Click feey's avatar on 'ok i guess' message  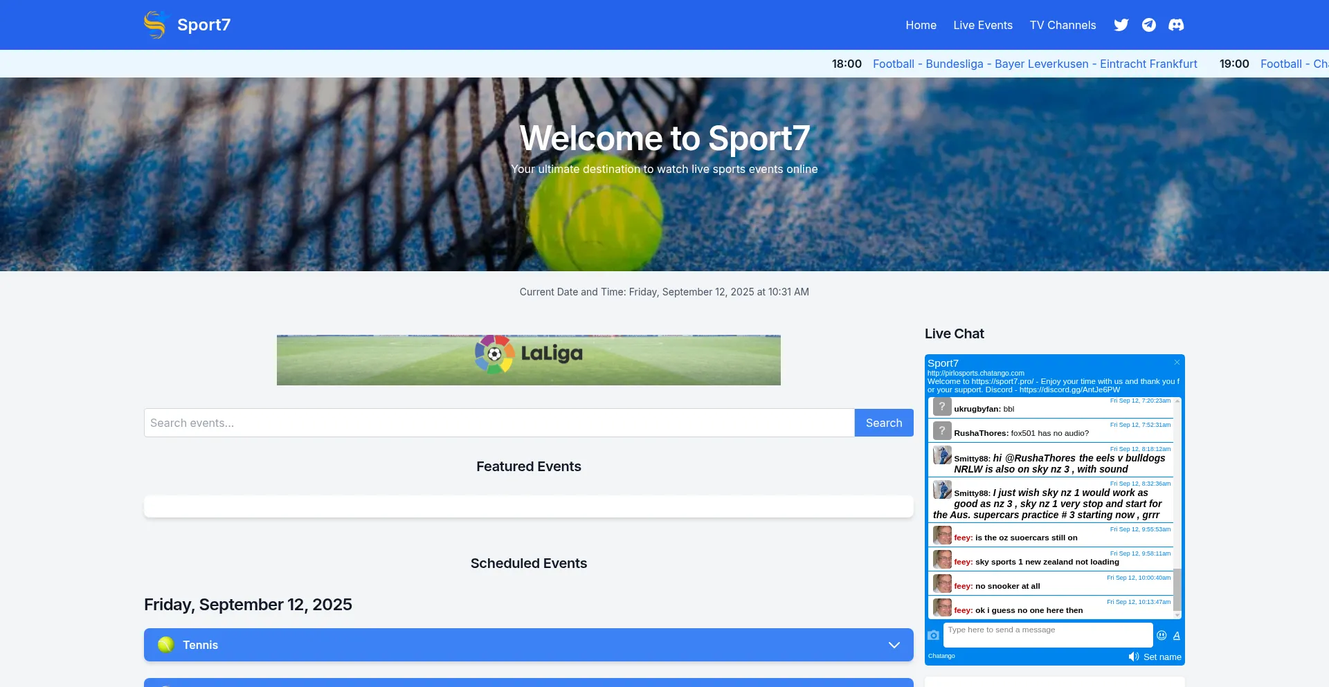pos(942,608)
